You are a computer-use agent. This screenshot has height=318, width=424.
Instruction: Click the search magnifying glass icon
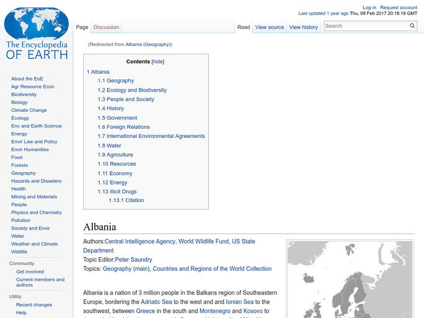(412, 25)
